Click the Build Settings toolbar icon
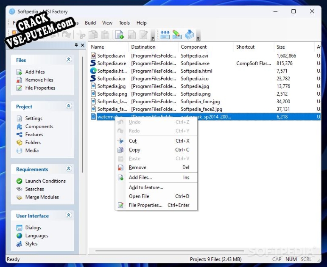Screen dimensions: 327x267 [177, 35]
